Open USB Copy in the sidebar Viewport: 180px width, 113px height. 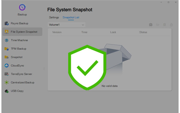point(22,91)
